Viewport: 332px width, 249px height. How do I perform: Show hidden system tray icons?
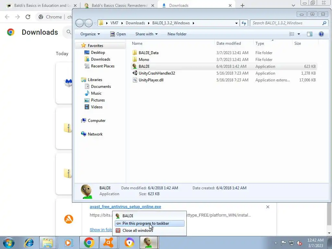pyautogui.click(x=276, y=243)
